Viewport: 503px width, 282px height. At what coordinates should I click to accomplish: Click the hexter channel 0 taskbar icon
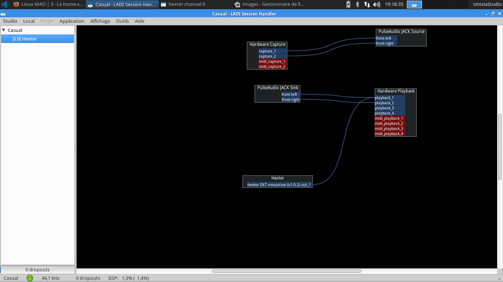164,4
